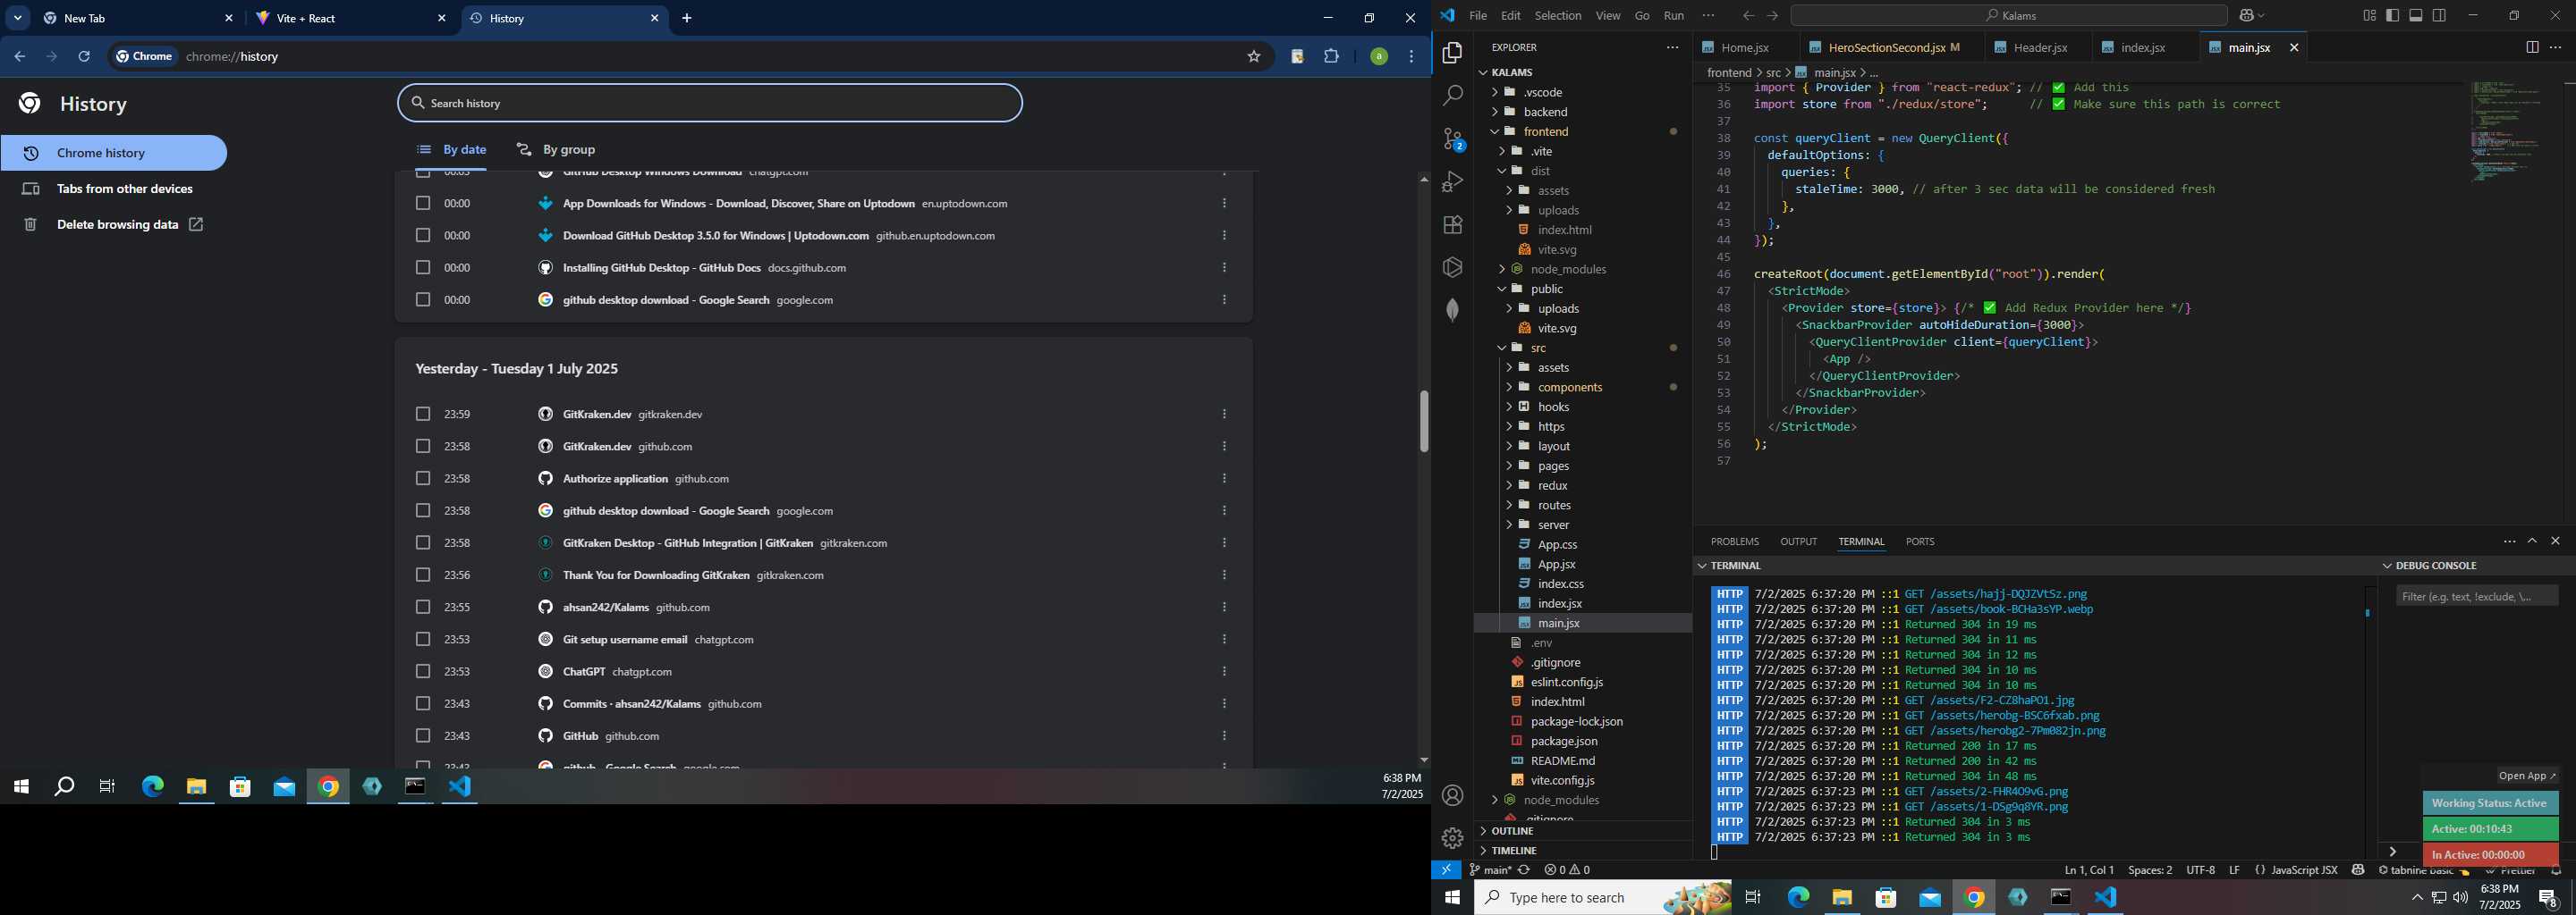Expand the TIMELINE section
The image size is (2576, 915).
point(1513,851)
